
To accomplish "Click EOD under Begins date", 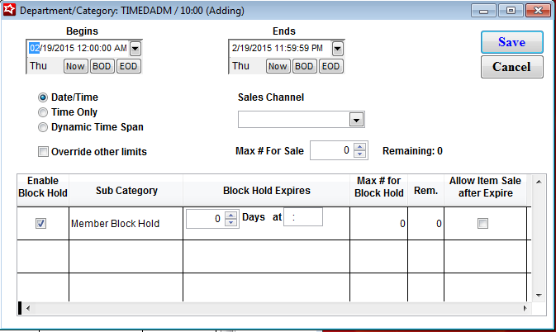I will 128,66.
